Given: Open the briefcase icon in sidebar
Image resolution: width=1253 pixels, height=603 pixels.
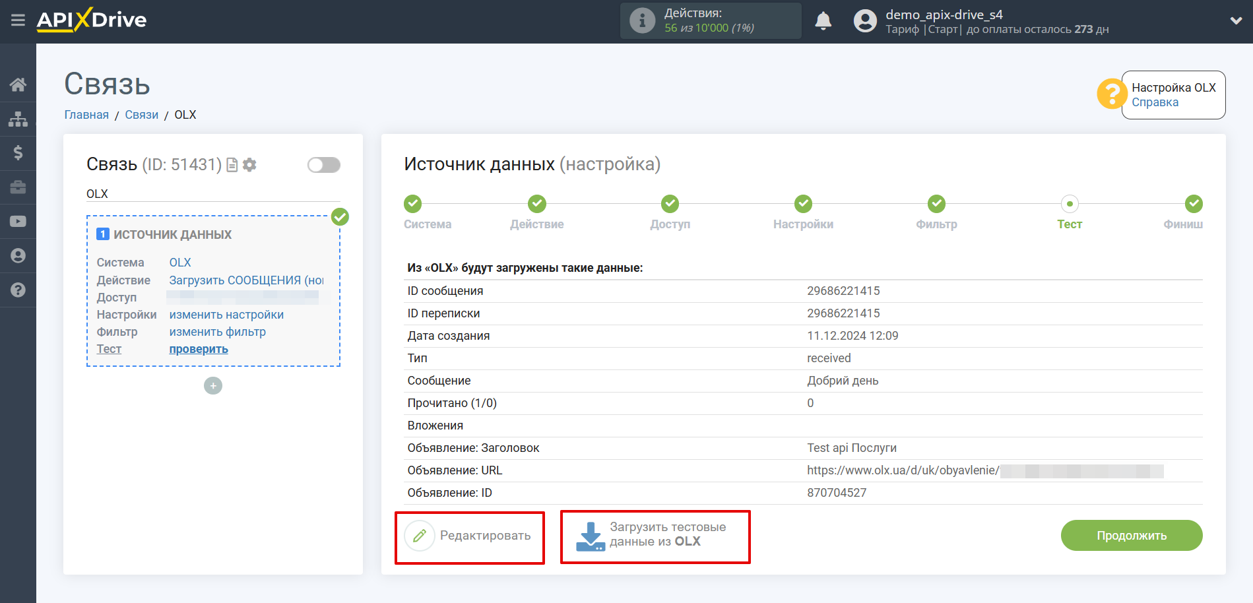Looking at the screenshot, I should click(18, 187).
